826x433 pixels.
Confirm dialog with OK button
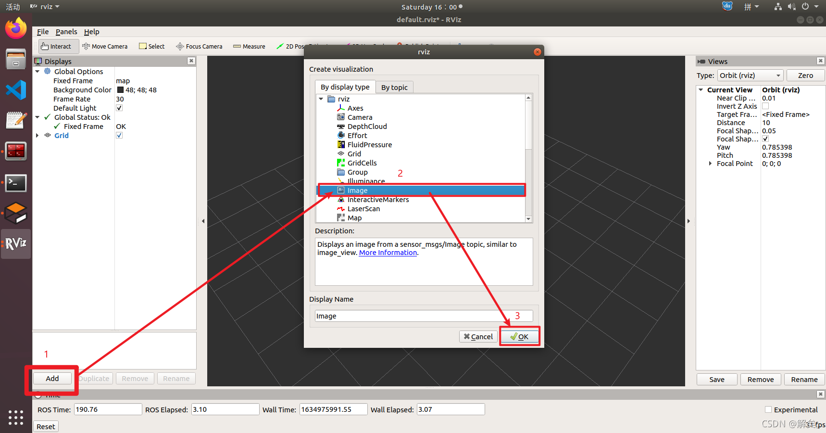[x=519, y=337]
